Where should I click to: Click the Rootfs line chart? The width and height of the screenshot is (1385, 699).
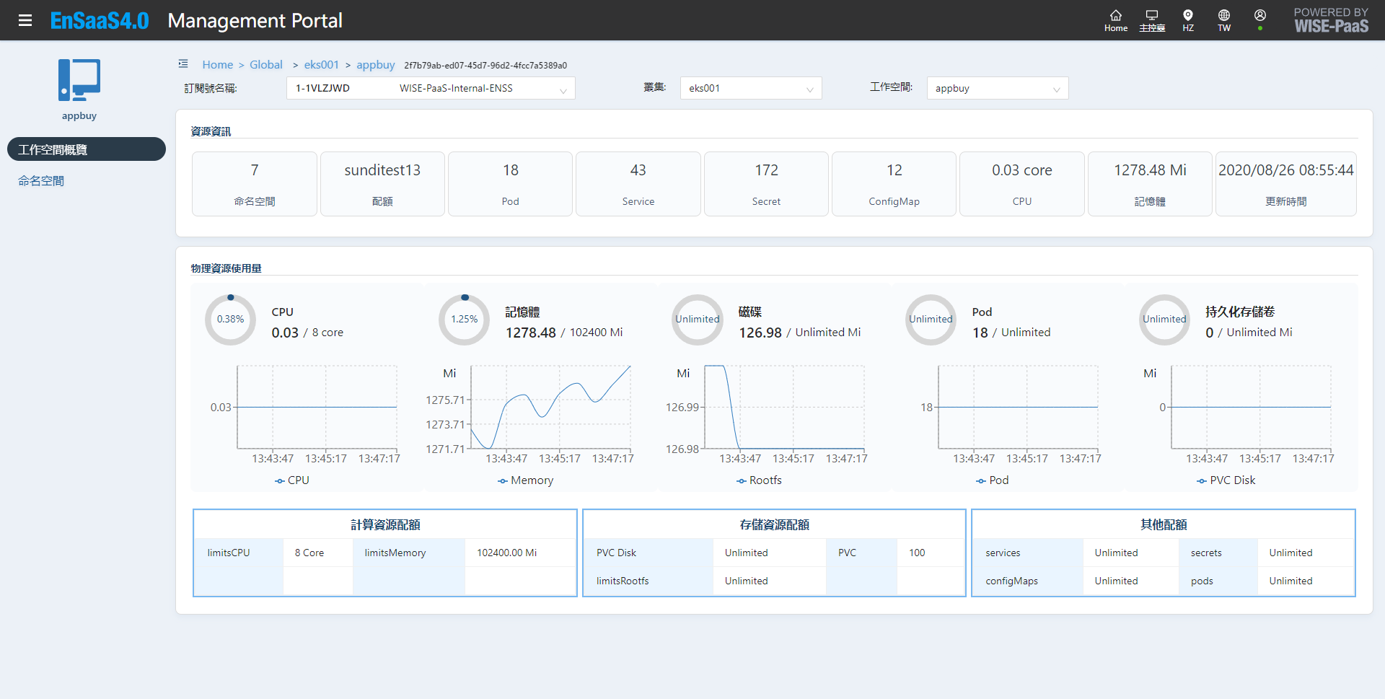pos(785,408)
